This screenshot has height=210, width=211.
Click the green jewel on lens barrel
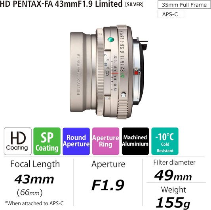pos(111,39)
